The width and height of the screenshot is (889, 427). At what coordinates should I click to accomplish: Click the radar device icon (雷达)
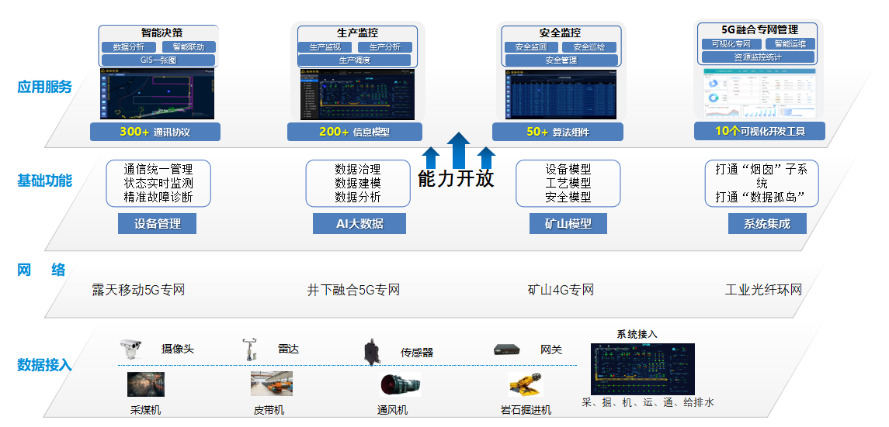point(249,349)
